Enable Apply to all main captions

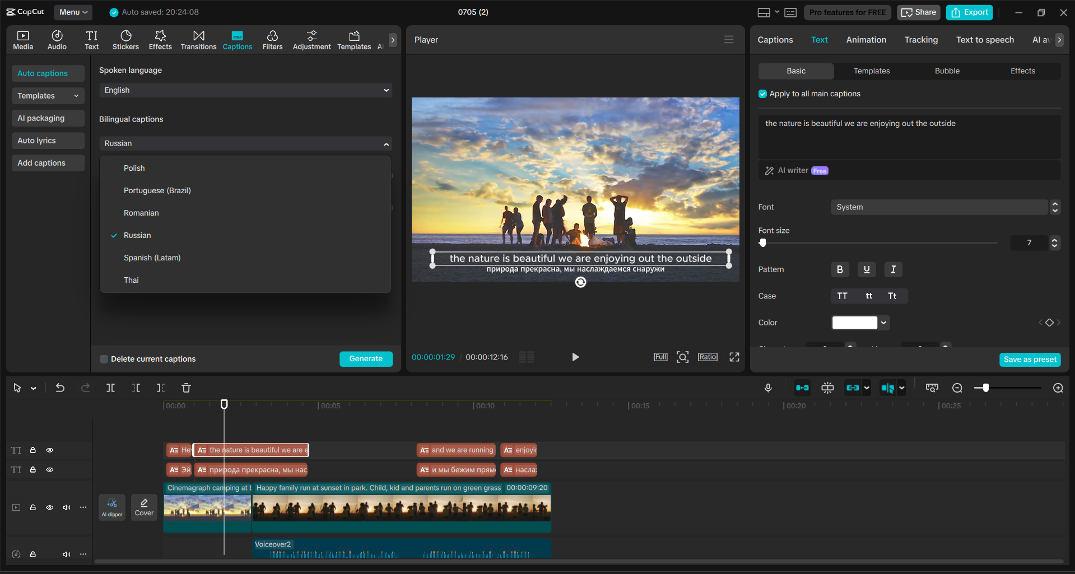click(x=762, y=94)
